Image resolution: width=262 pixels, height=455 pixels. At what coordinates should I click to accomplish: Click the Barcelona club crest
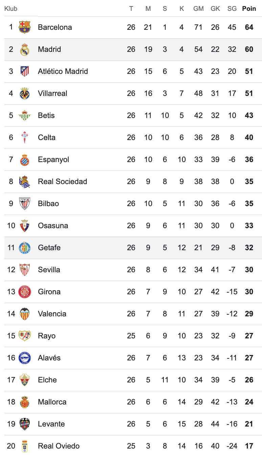(24, 27)
